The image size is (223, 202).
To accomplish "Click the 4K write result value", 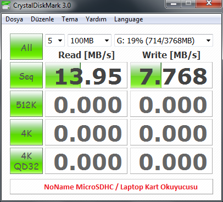I will click(171, 132).
